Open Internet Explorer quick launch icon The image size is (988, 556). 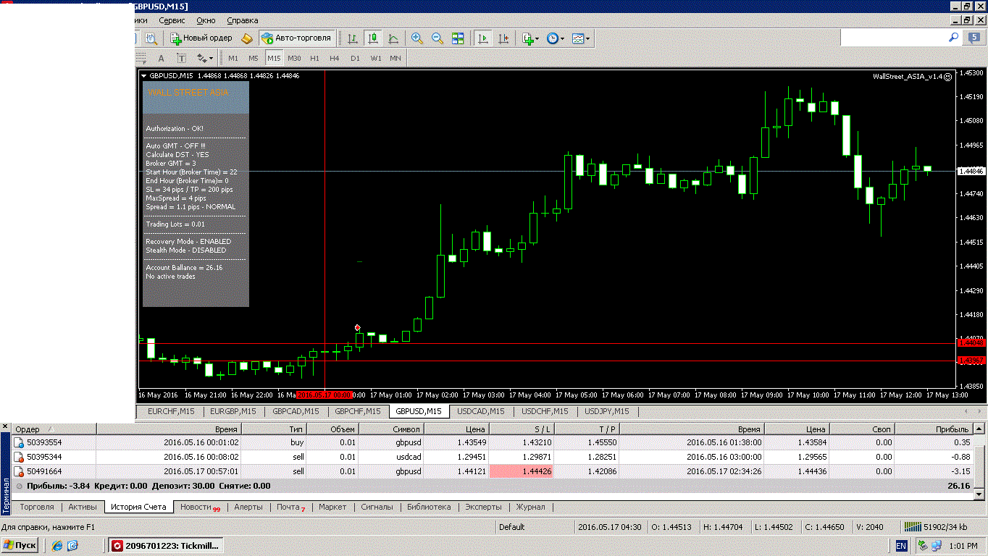point(56,545)
